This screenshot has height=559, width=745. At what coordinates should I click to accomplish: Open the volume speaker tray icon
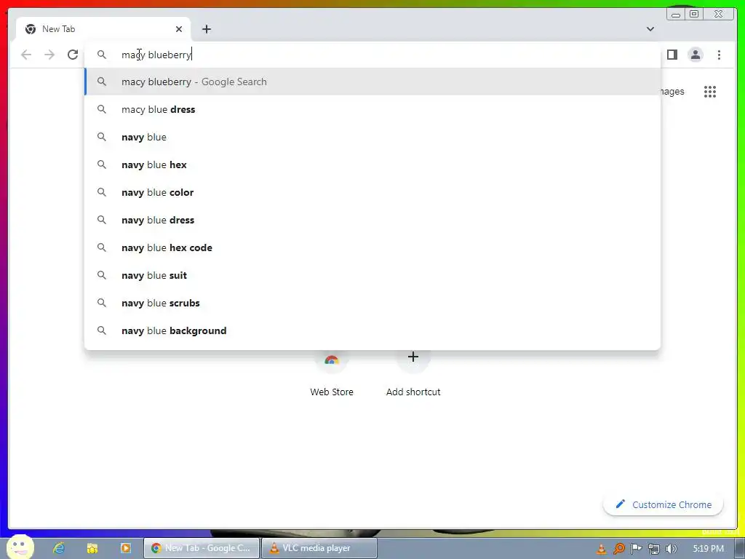[671, 549]
